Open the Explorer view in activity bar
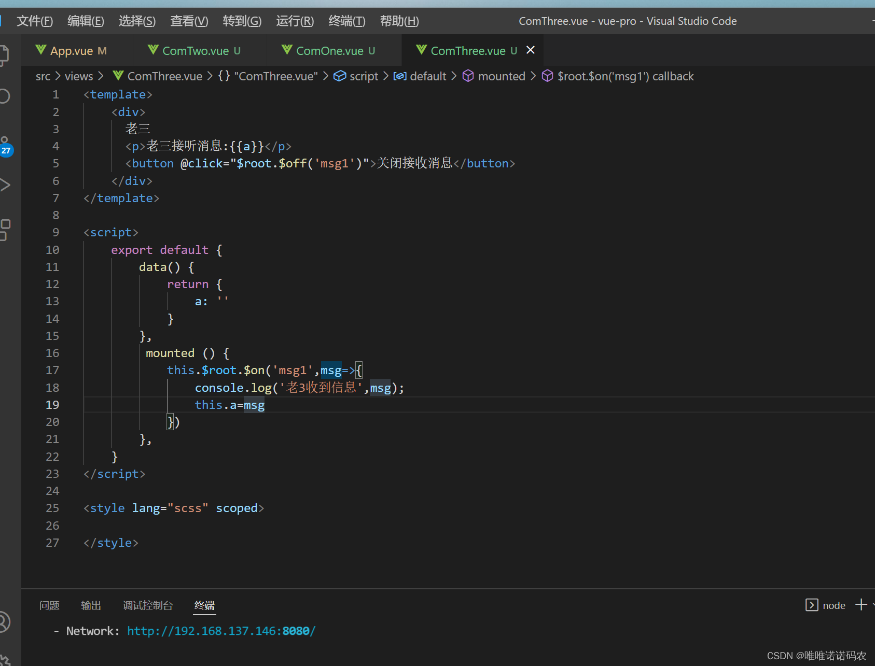This screenshot has height=666, width=875. pyautogui.click(x=4, y=55)
